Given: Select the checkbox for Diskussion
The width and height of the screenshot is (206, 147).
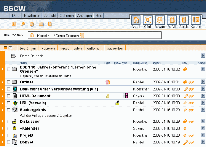Looking at the screenshot, I should coord(8,122).
